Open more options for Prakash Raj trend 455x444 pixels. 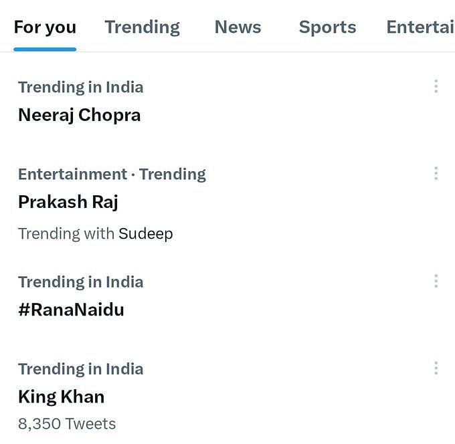[x=436, y=173]
